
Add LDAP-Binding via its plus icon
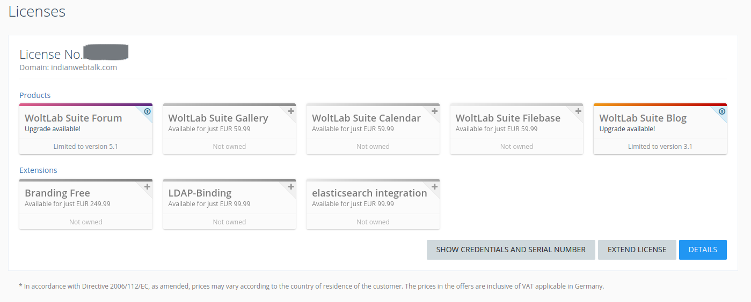(x=291, y=187)
